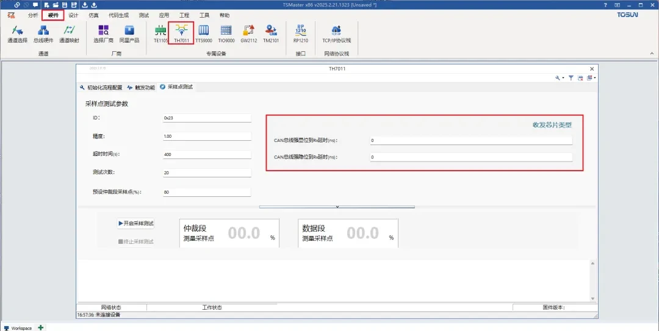Open the TH7011 device icon
Viewport: 659px width, 331px height.
[x=181, y=33]
